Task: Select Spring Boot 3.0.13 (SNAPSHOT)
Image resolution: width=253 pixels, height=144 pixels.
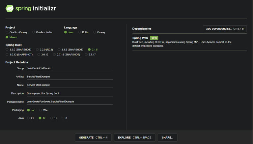Action: (x=19, y=54)
